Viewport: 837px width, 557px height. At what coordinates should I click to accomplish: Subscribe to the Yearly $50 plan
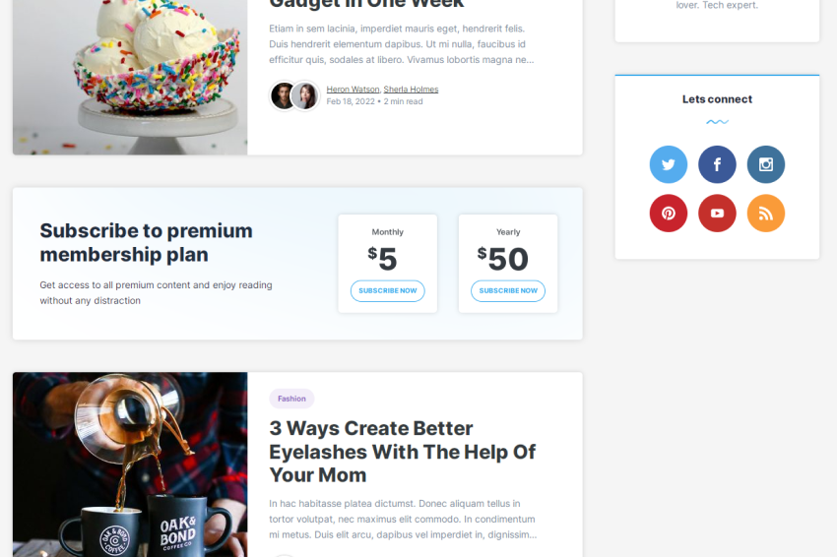[x=508, y=290]
